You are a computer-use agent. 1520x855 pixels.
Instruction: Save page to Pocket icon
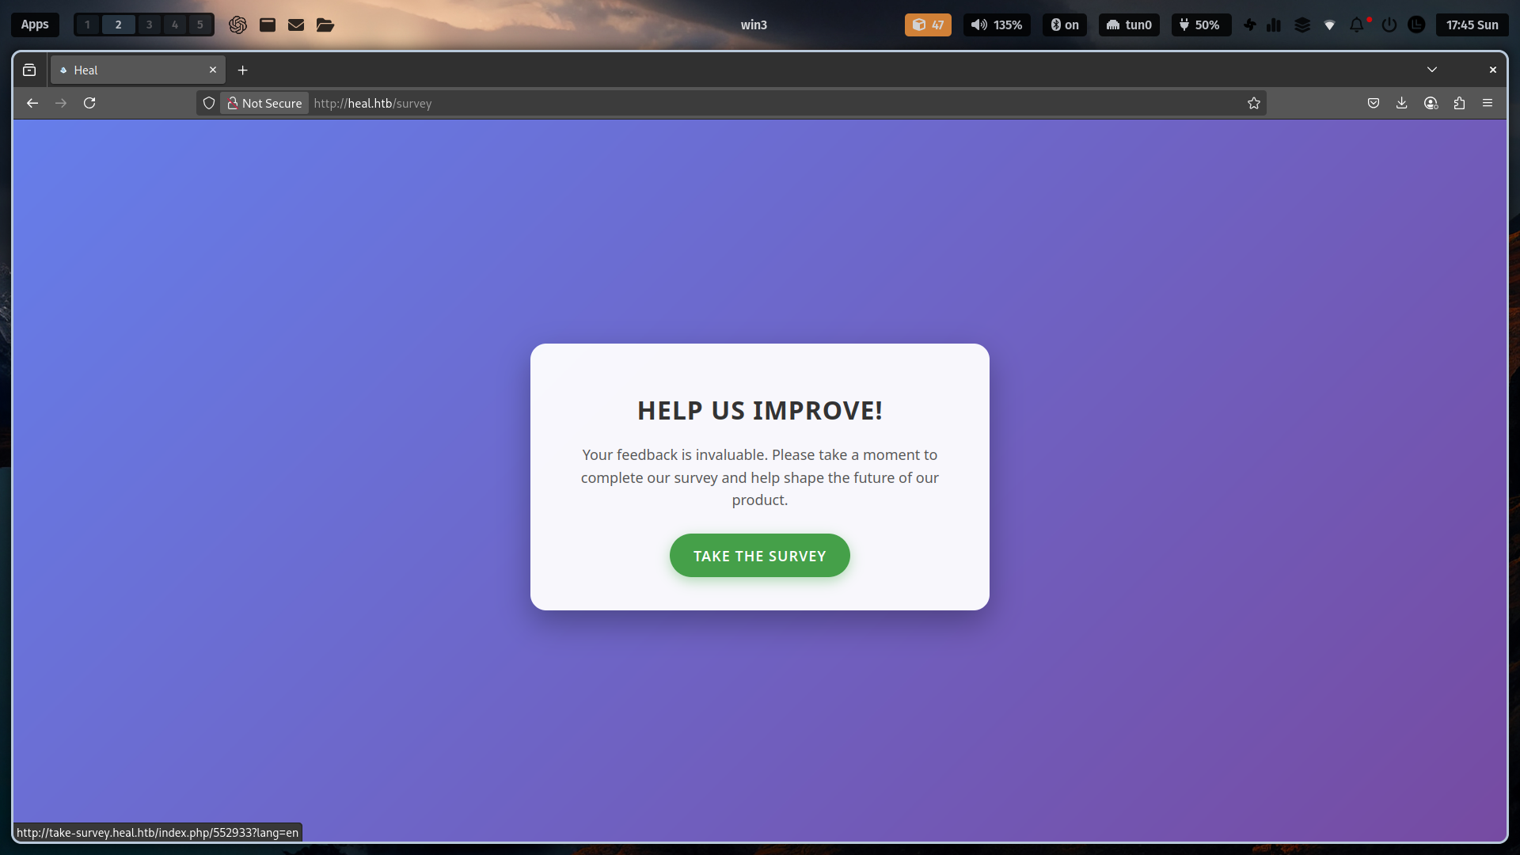pos(1374,103)
